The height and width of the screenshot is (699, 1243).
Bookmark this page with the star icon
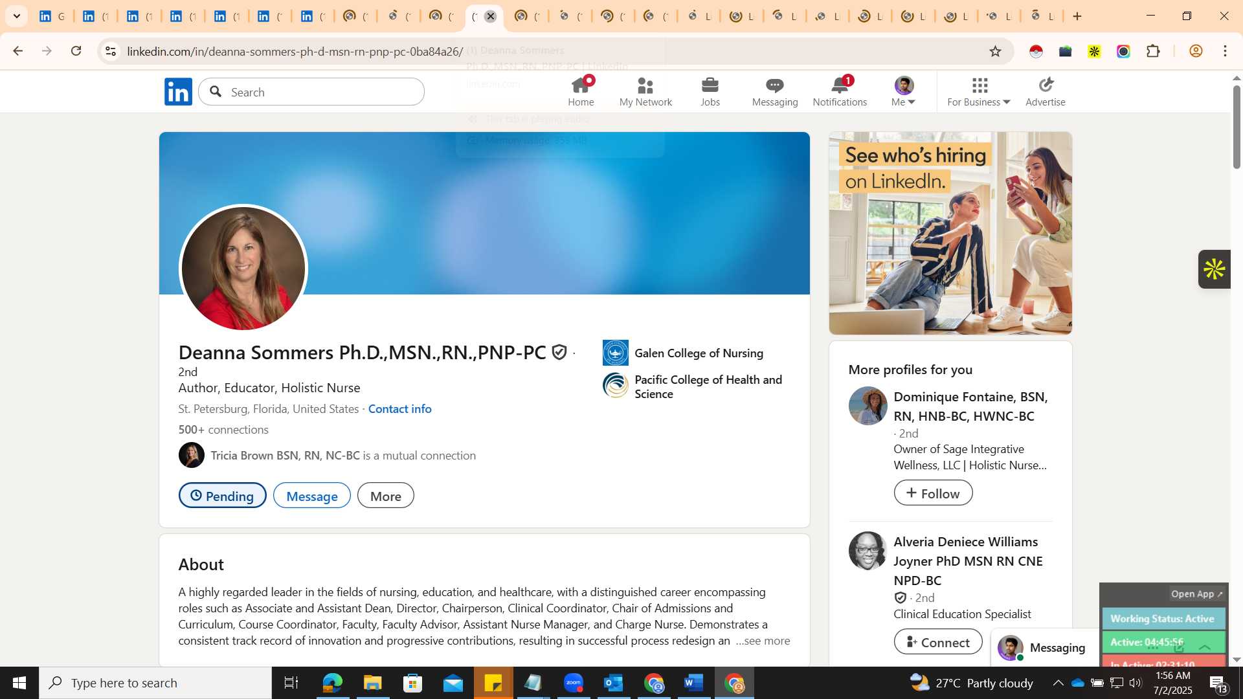pyautogui.click(x=996, y=51)
